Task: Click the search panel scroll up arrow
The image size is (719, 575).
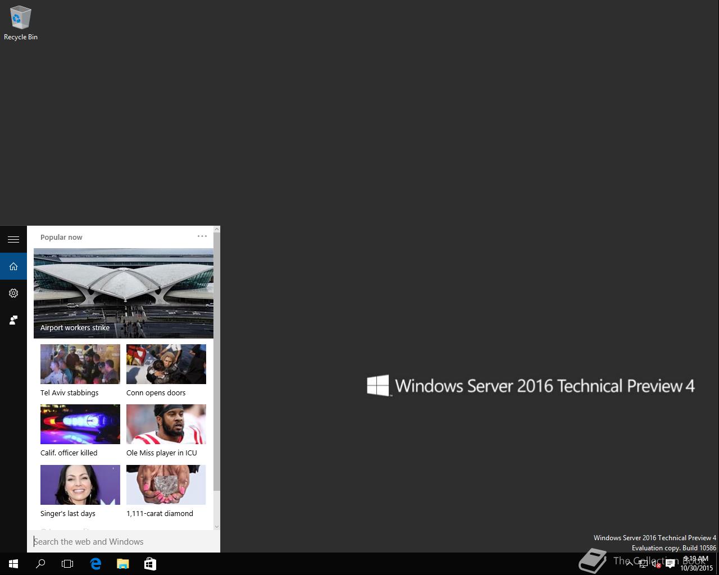Action: (x=217, y=229)
